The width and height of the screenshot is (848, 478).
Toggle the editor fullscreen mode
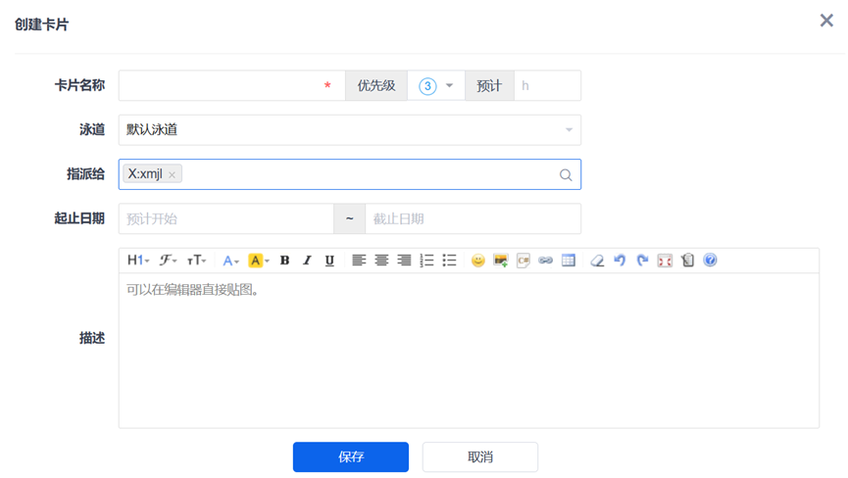pos(665,261)
